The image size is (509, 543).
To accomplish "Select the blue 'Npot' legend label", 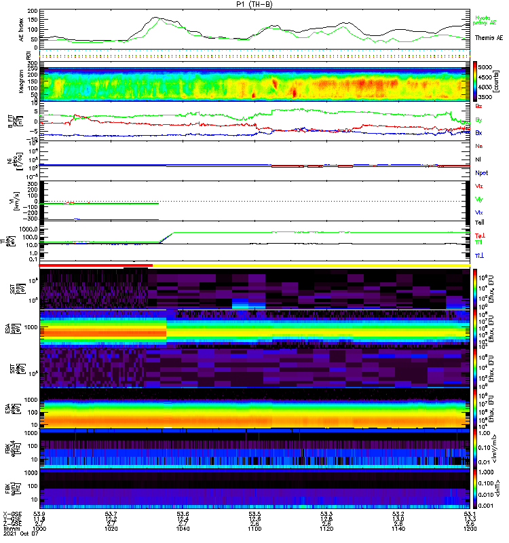I will (481, 173).
